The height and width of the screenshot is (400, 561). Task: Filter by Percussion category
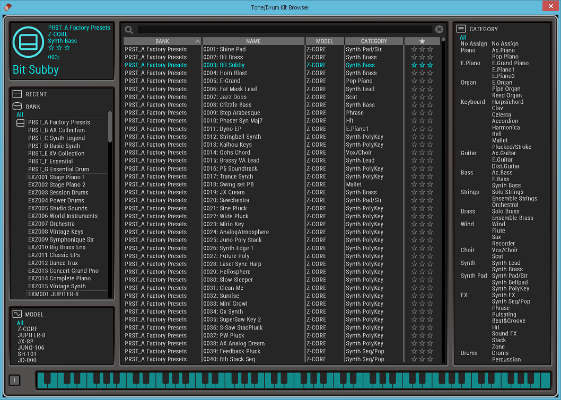coord(506,359)
